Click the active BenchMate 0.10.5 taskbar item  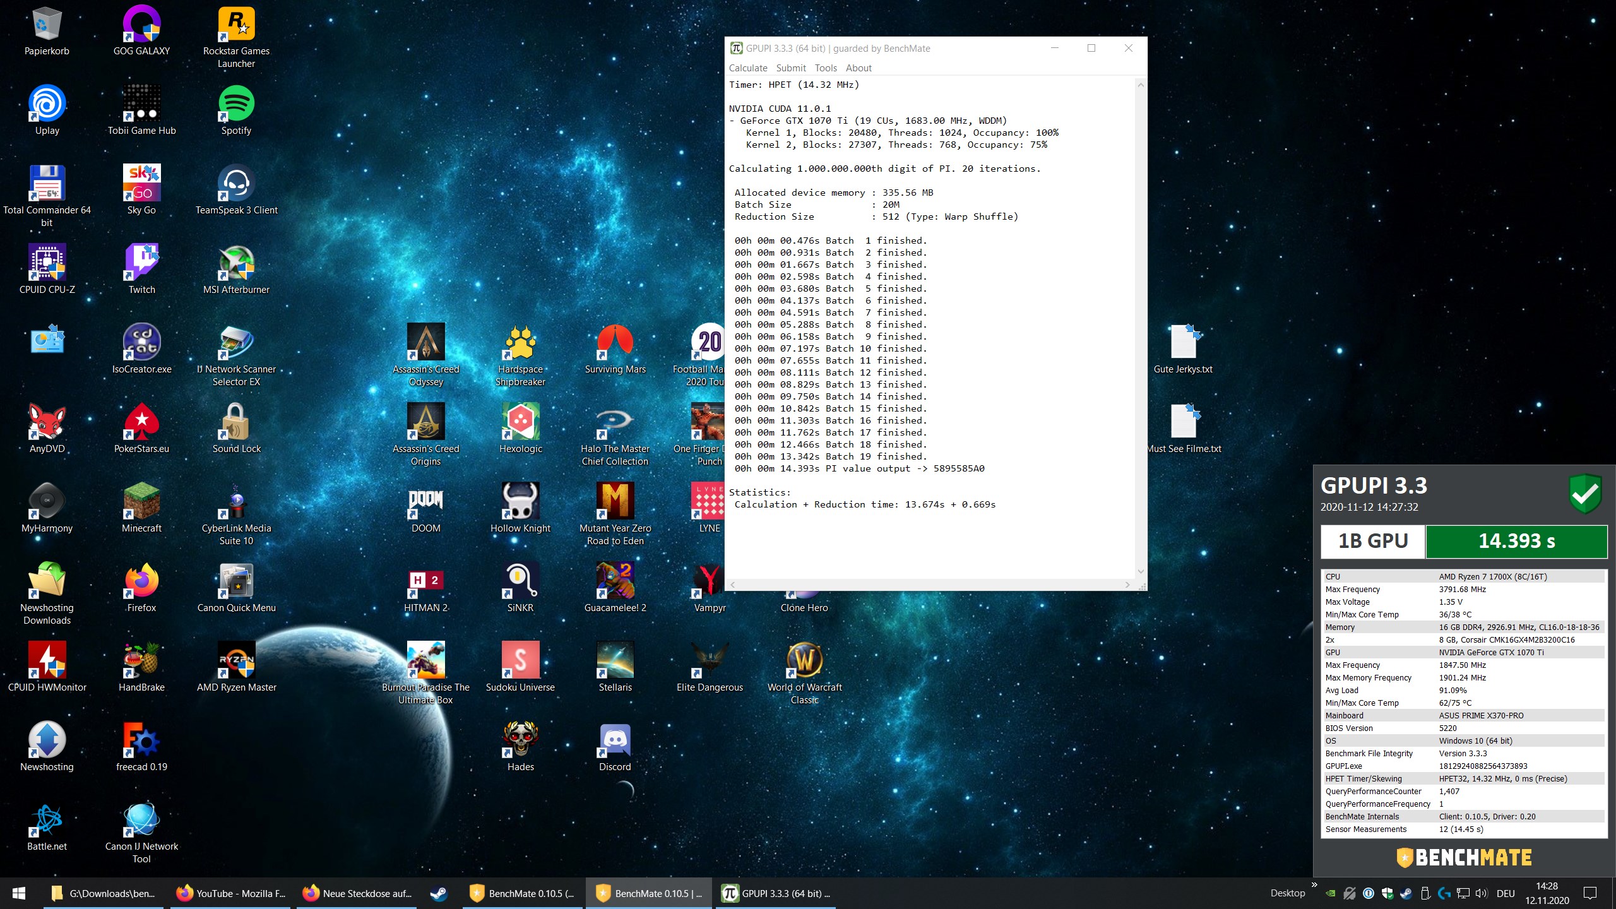click(x=649, y=893)
